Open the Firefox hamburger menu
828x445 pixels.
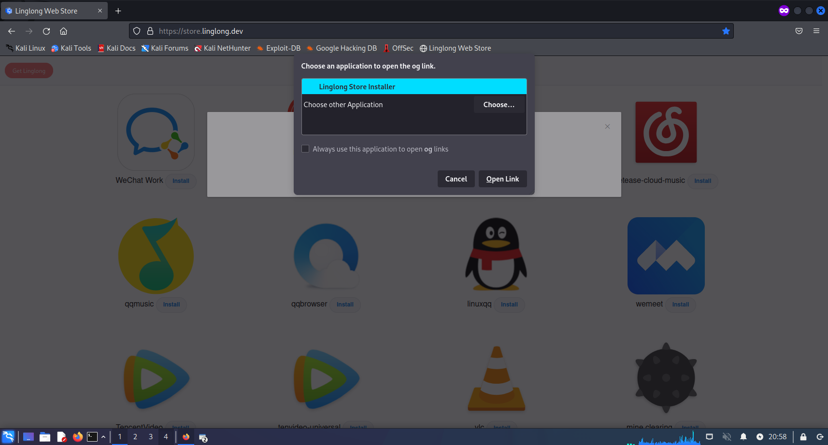point(816,31)
